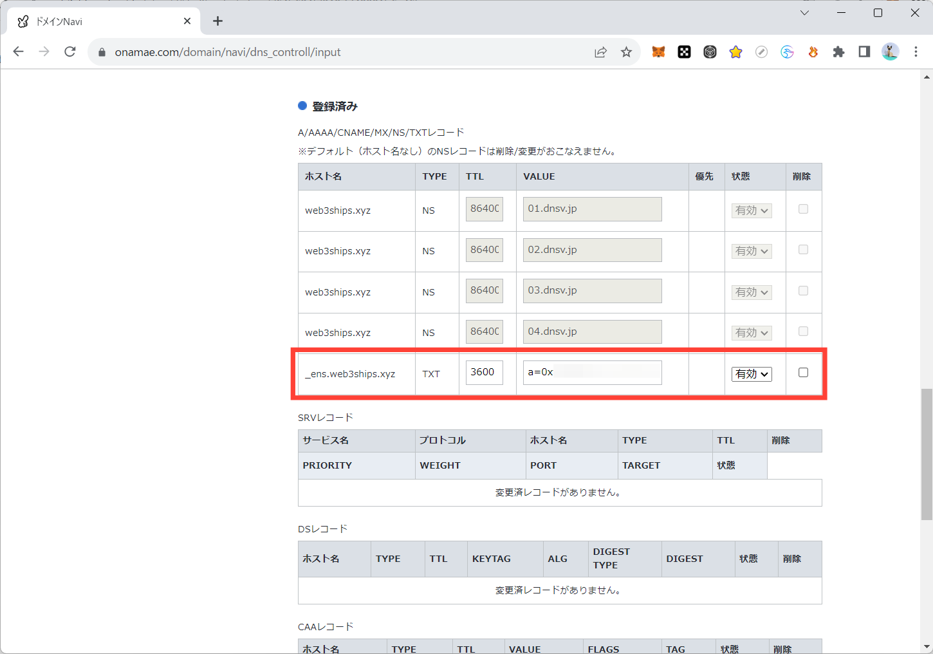Click the TXT value field starting a=0x
The height and width of the screenshot is (654, 933).
click(592, 373)
